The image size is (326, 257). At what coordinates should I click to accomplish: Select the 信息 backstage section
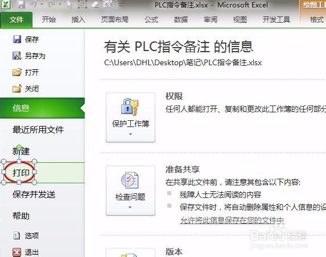tap(42, 108)
